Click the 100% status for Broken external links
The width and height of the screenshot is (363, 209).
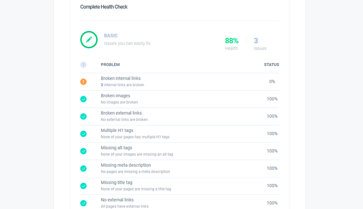272,116
